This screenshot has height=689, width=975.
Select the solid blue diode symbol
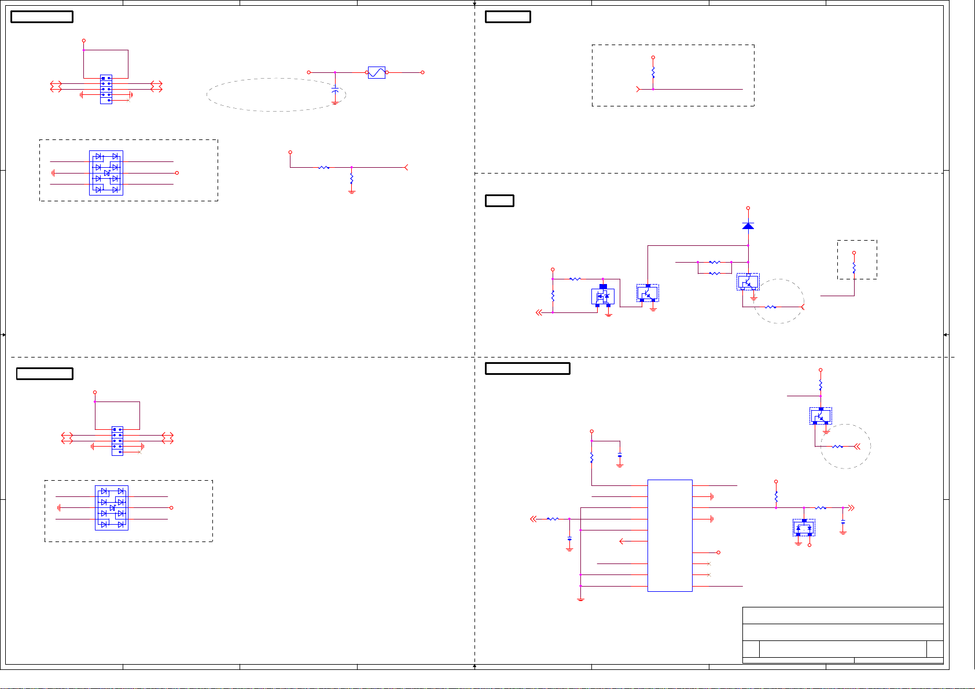[x=748, y=226]
